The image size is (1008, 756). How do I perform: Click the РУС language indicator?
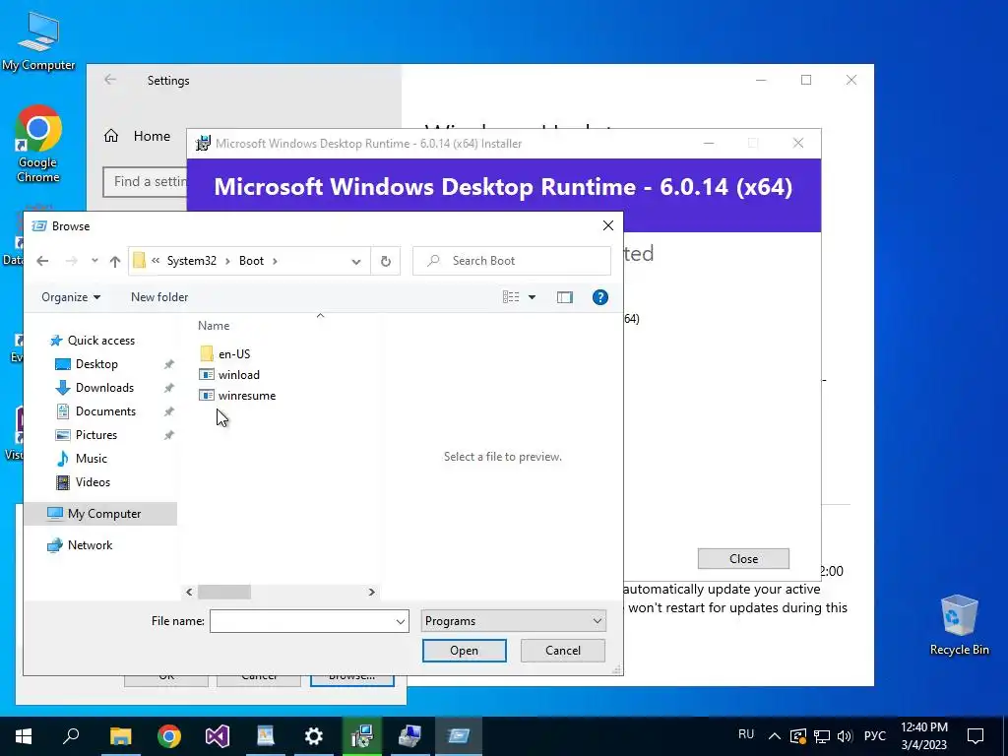pos(874,735)
